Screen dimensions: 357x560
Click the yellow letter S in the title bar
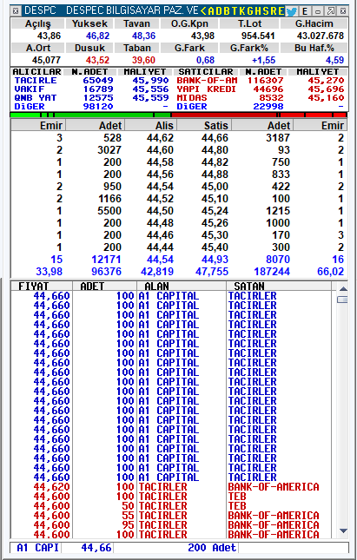pyautogui.click(x=266, y=11)
